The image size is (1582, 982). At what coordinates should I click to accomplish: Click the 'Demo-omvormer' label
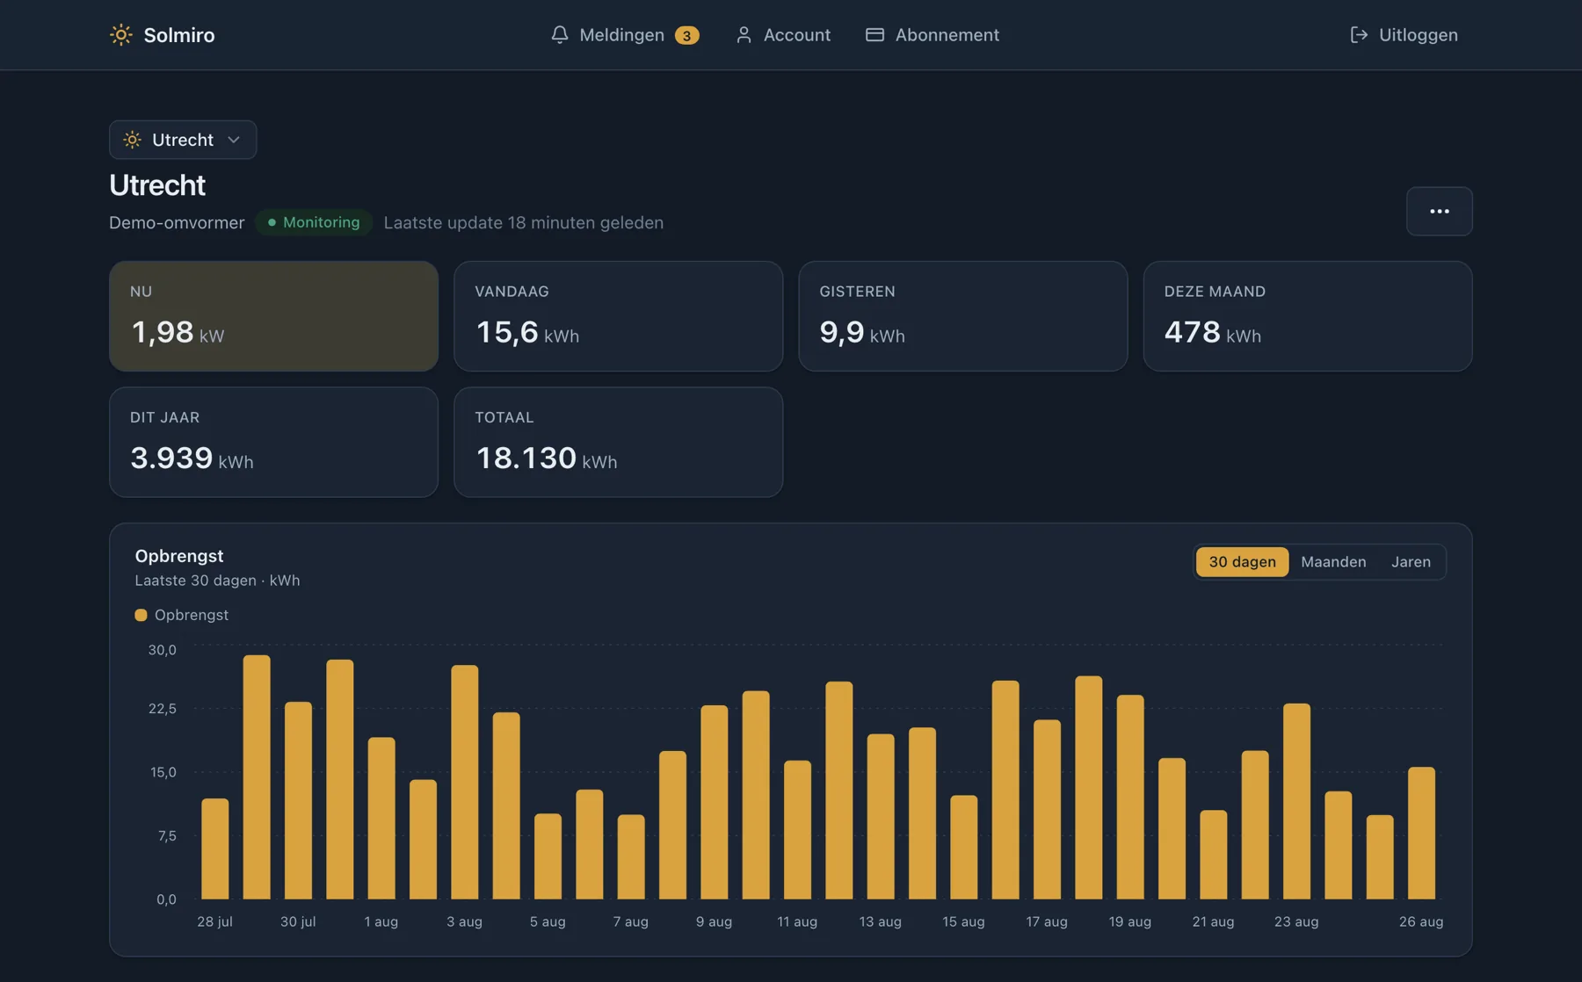click(177, 222)
